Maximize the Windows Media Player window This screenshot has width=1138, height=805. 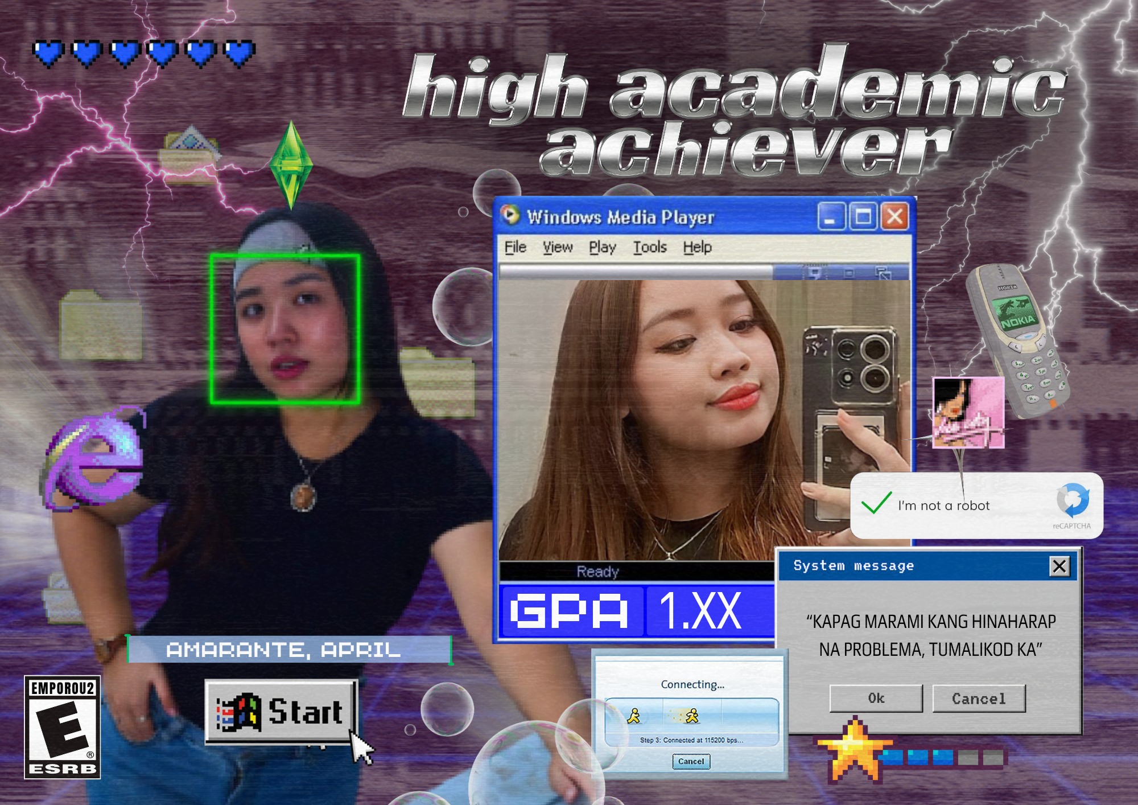pyautogui.click(x=863, y=217)
